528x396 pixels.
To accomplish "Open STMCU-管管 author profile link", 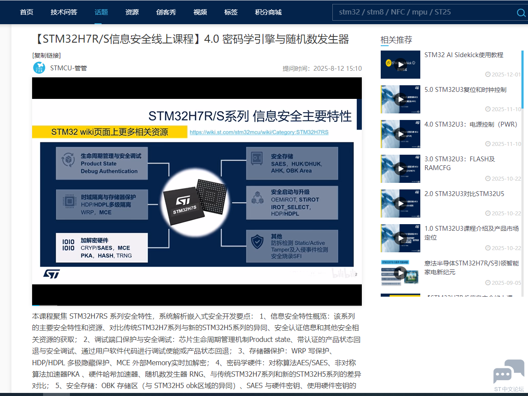I will (x=69, y=68).
